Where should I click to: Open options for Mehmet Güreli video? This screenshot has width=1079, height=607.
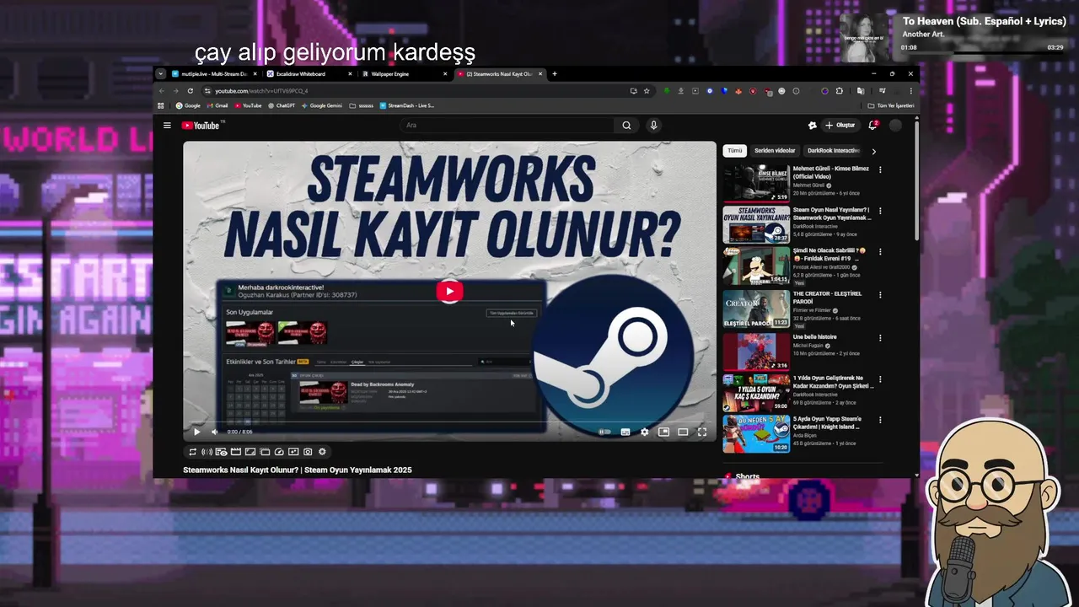click(880, 169)
